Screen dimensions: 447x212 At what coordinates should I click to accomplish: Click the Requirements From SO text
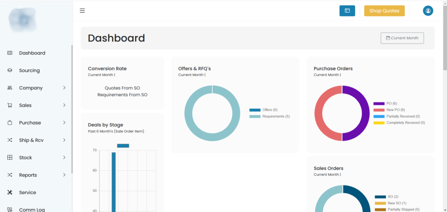point(122,94)
